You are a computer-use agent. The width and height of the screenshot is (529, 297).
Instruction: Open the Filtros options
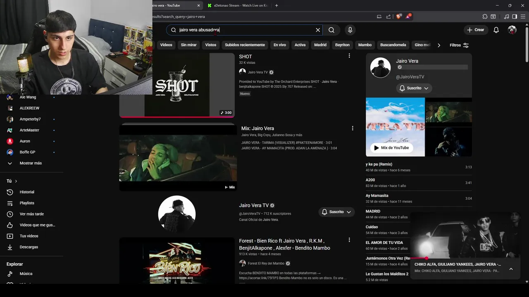459,45
